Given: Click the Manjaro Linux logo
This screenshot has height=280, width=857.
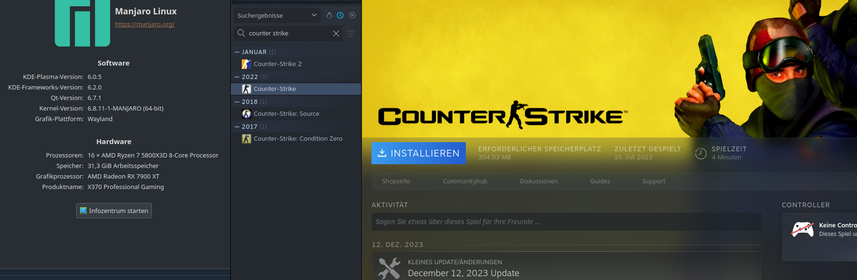Looking at the screenshot, I should (x=82, y=22).
